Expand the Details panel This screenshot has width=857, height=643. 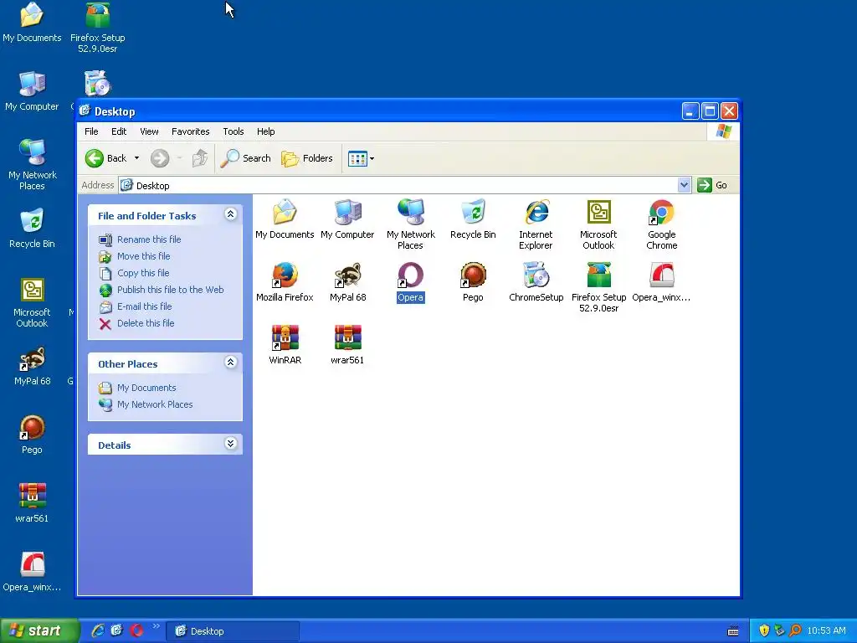(231, 444)
